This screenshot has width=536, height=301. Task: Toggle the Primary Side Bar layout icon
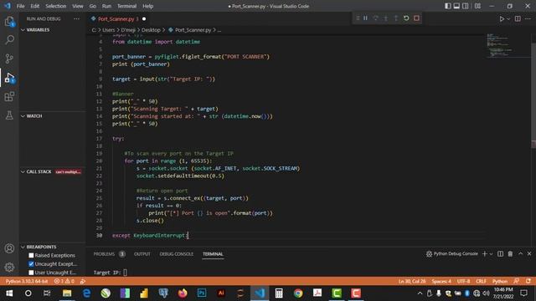(x=447, y=6)
